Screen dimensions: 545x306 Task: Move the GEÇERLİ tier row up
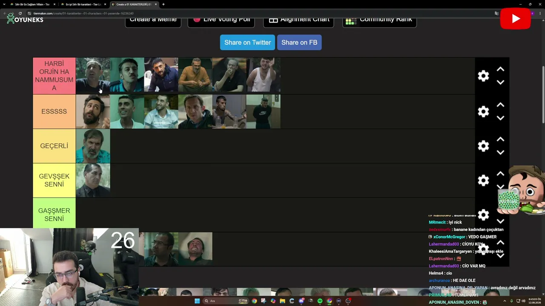click(x=500, y=139)
